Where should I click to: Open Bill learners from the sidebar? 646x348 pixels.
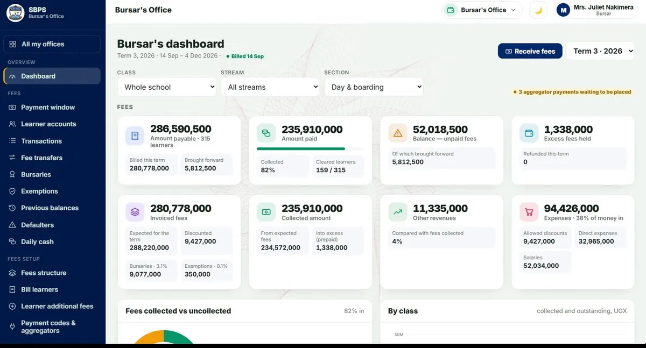(x=52, y=289)
